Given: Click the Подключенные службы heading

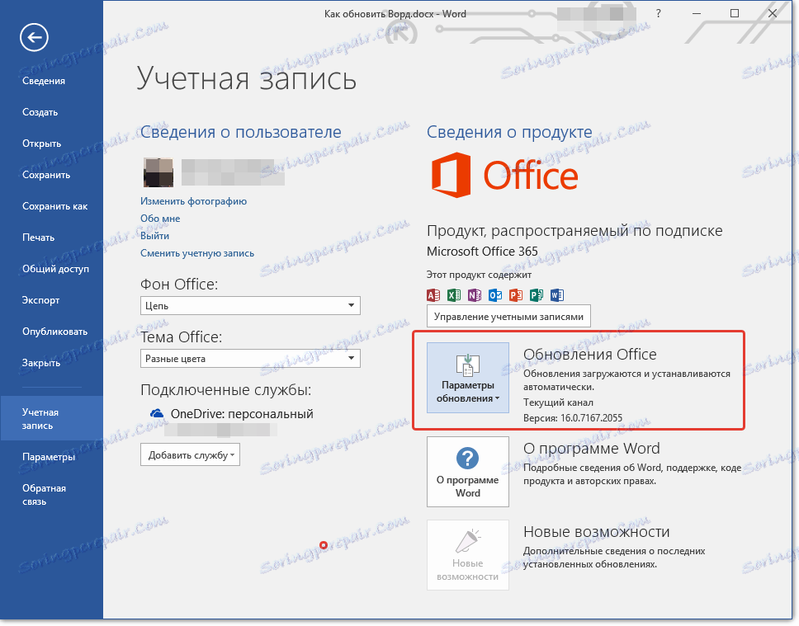Looking at the screenshot, I should [x=225, y=390].
